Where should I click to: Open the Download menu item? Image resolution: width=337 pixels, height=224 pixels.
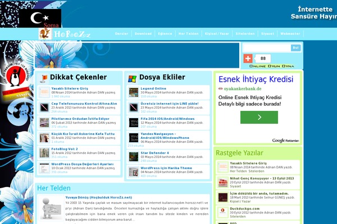point(143,34)
